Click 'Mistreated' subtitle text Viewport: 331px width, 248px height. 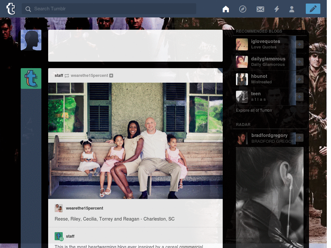pyautogui.click(x=261, y=82)
